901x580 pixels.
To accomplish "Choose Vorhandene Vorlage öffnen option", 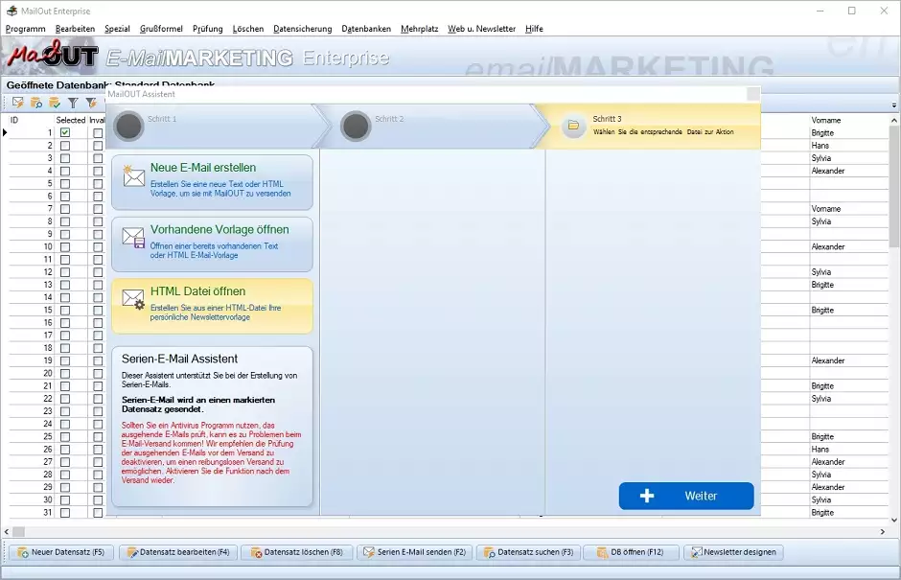I will pyautogui.click(x=212, y=244).
